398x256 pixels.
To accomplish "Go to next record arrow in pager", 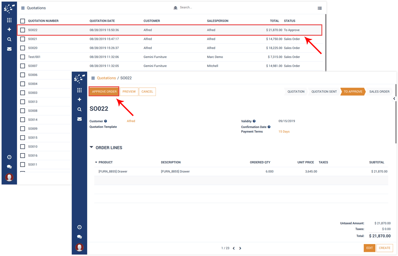I will click(240, 248).
